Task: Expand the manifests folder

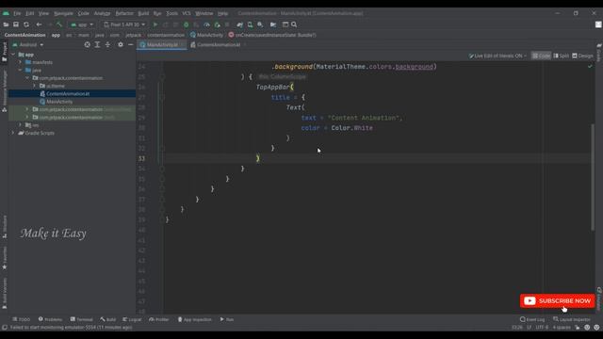Action: pyautogui.click(x=21, y=62)
